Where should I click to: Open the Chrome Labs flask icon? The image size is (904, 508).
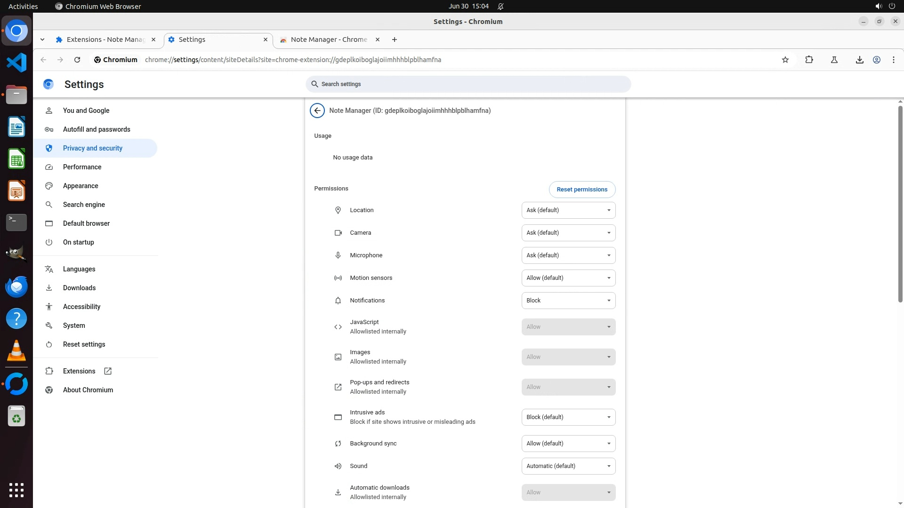(x=834, y=60)
